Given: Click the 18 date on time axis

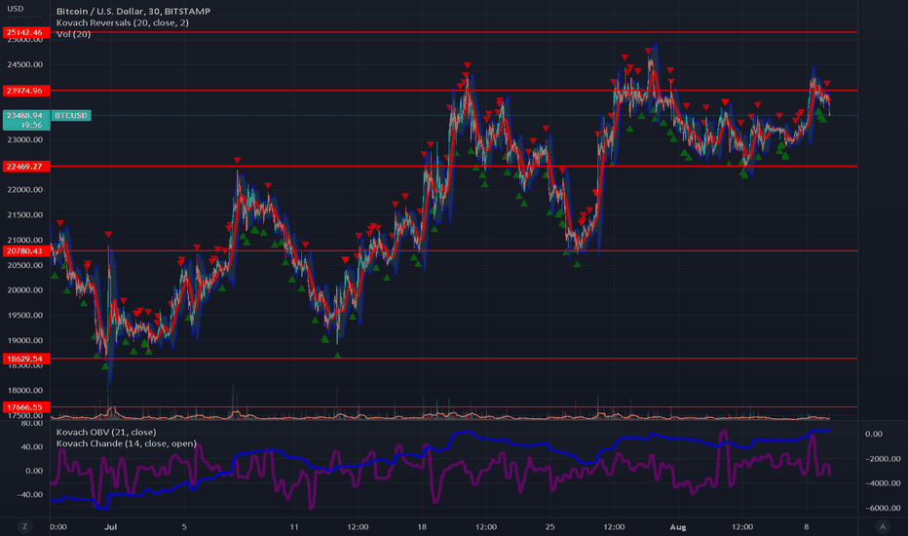Looking at the screenshot, I should click(422, 526).
